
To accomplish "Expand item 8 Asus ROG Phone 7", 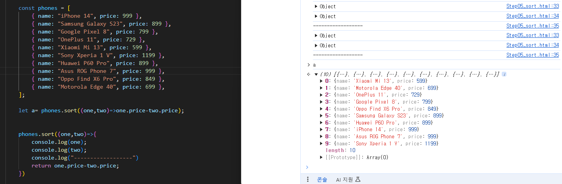I will tap(322, 136).
